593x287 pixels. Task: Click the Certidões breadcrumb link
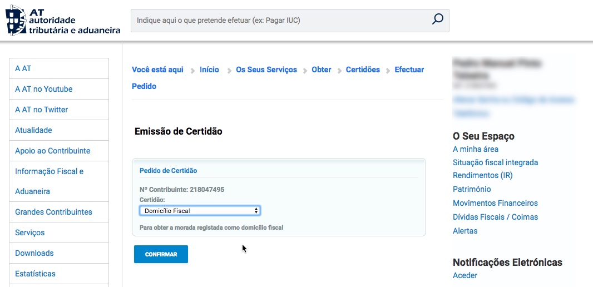point(363,70)
